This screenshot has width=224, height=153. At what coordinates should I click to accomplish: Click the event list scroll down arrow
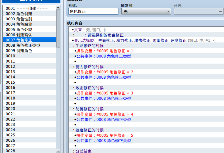pyautogui.click(x=58, y=151)
